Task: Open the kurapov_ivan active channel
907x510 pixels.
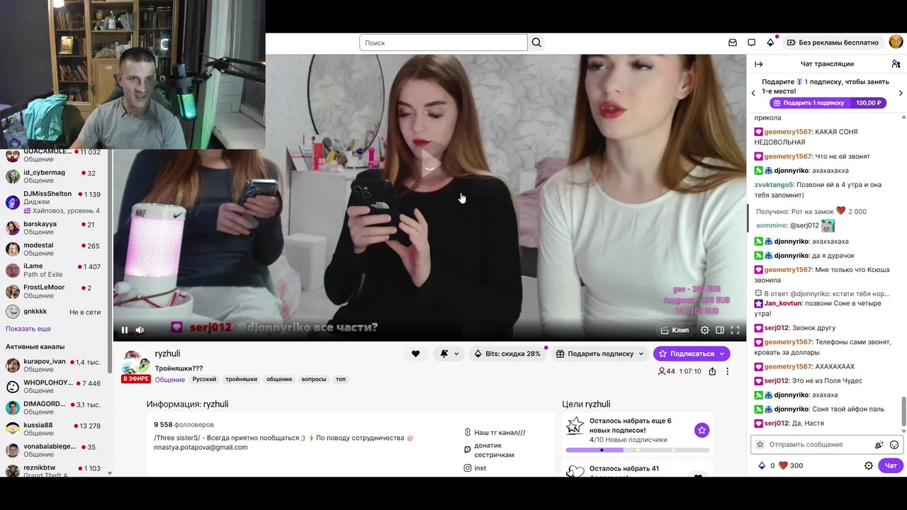Action: click(55, 365)
